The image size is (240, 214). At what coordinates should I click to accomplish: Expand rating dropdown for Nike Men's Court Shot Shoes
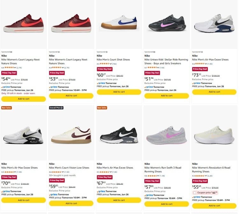111,64
